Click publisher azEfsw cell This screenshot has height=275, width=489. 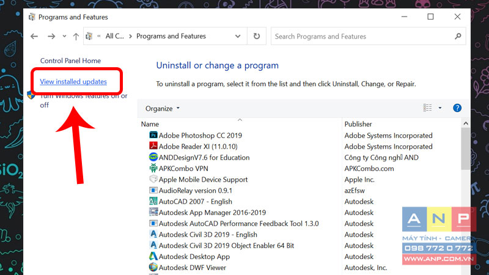pos(355,191)
